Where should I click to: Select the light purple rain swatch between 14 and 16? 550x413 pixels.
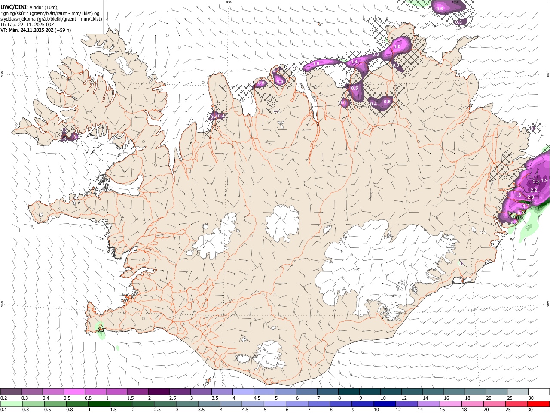click(429, 404)
